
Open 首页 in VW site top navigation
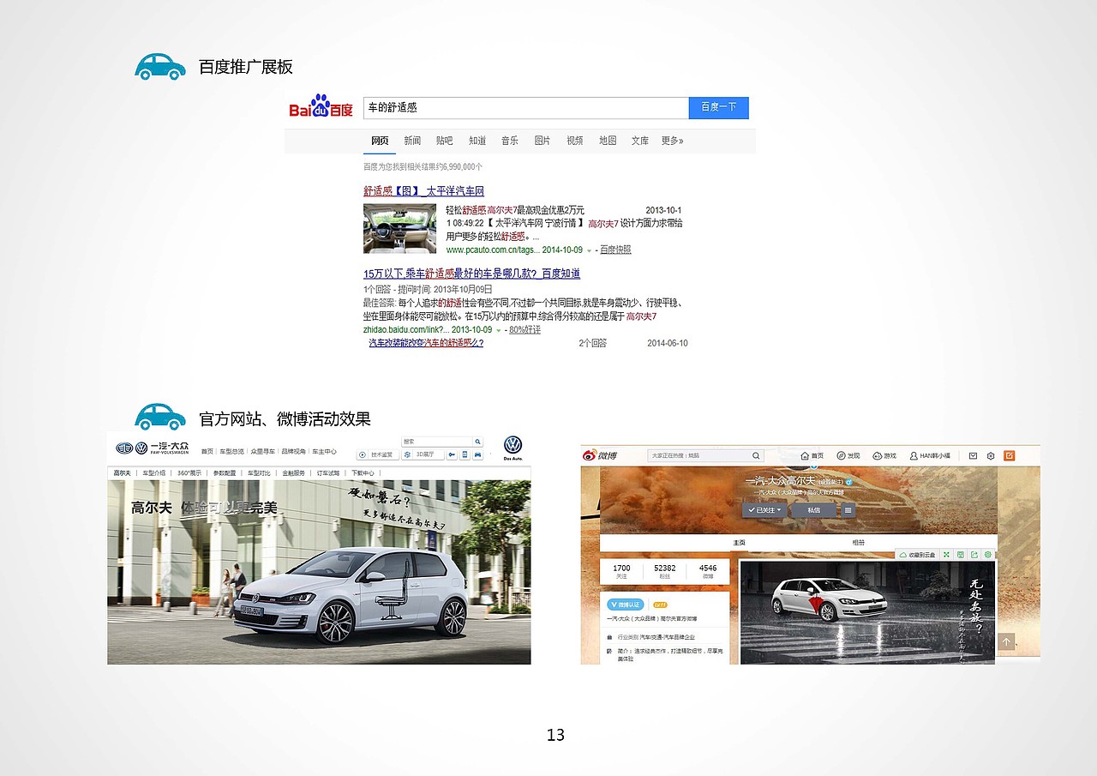(207, 452)
